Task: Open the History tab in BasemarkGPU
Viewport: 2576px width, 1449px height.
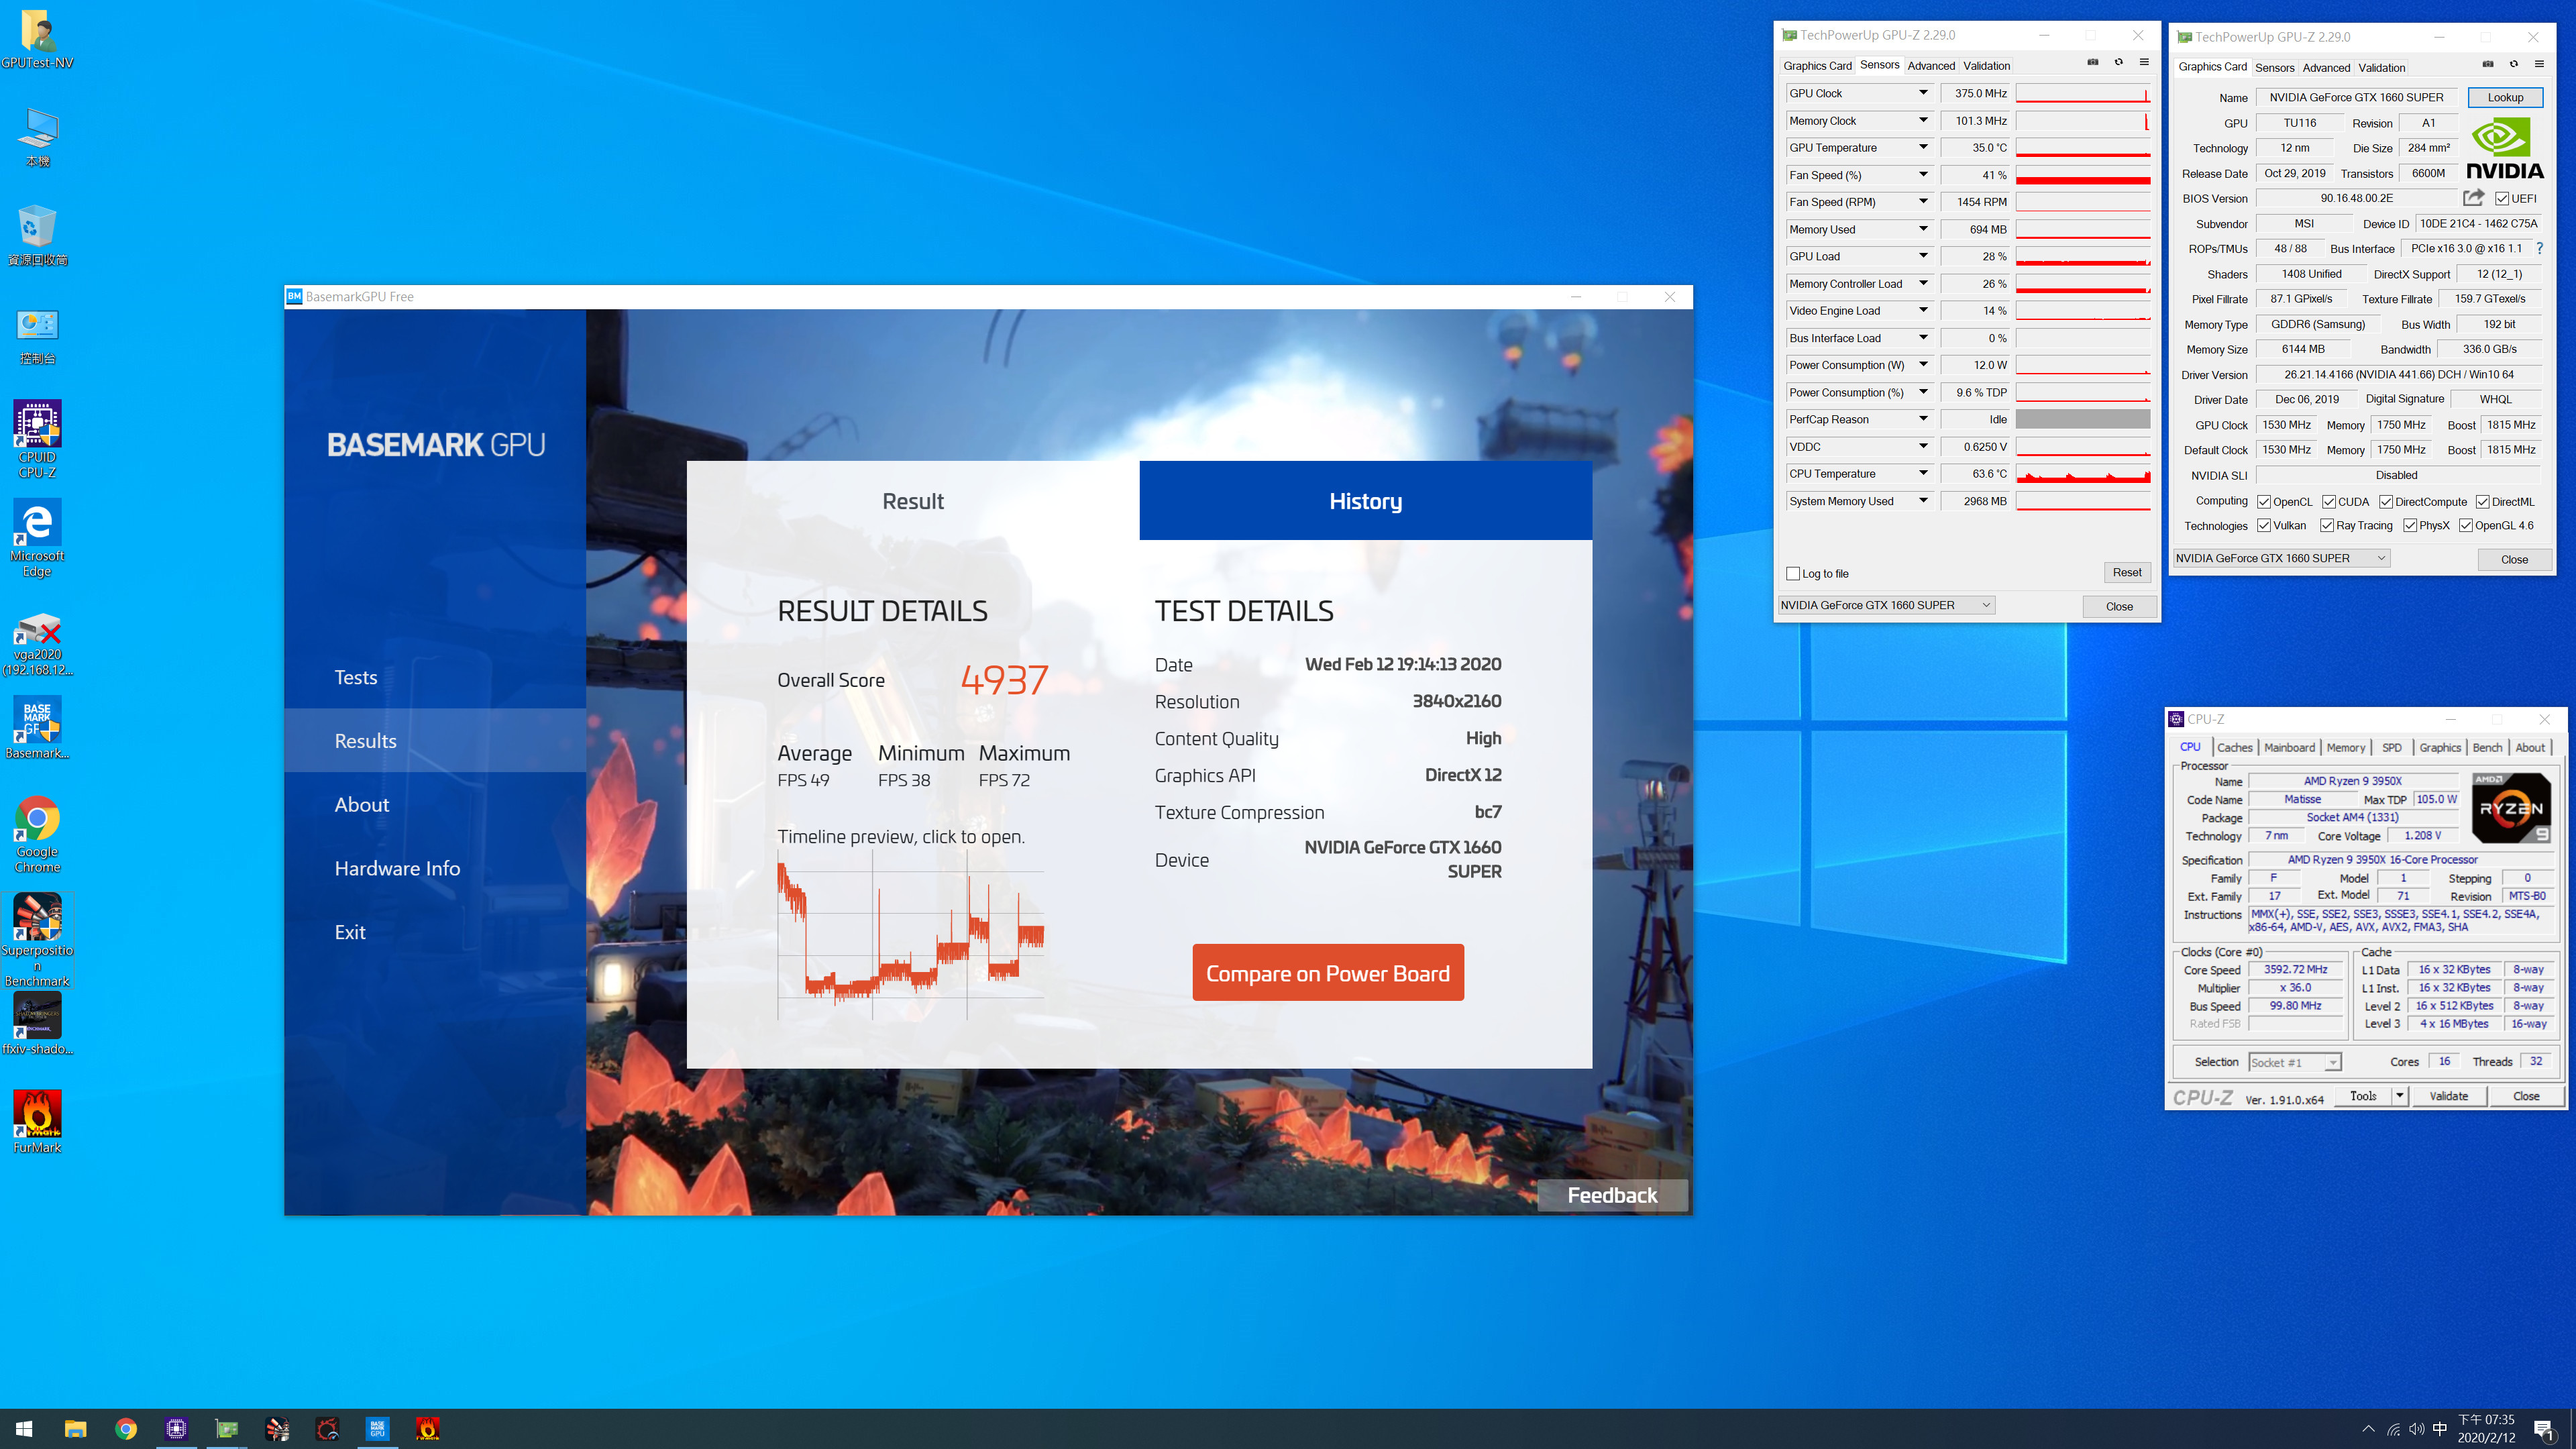Action: coord(1365,501)
